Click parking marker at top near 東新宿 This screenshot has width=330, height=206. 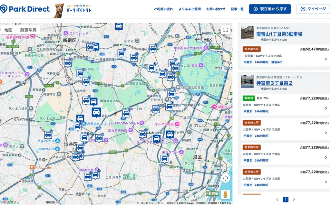click(119, 26)
